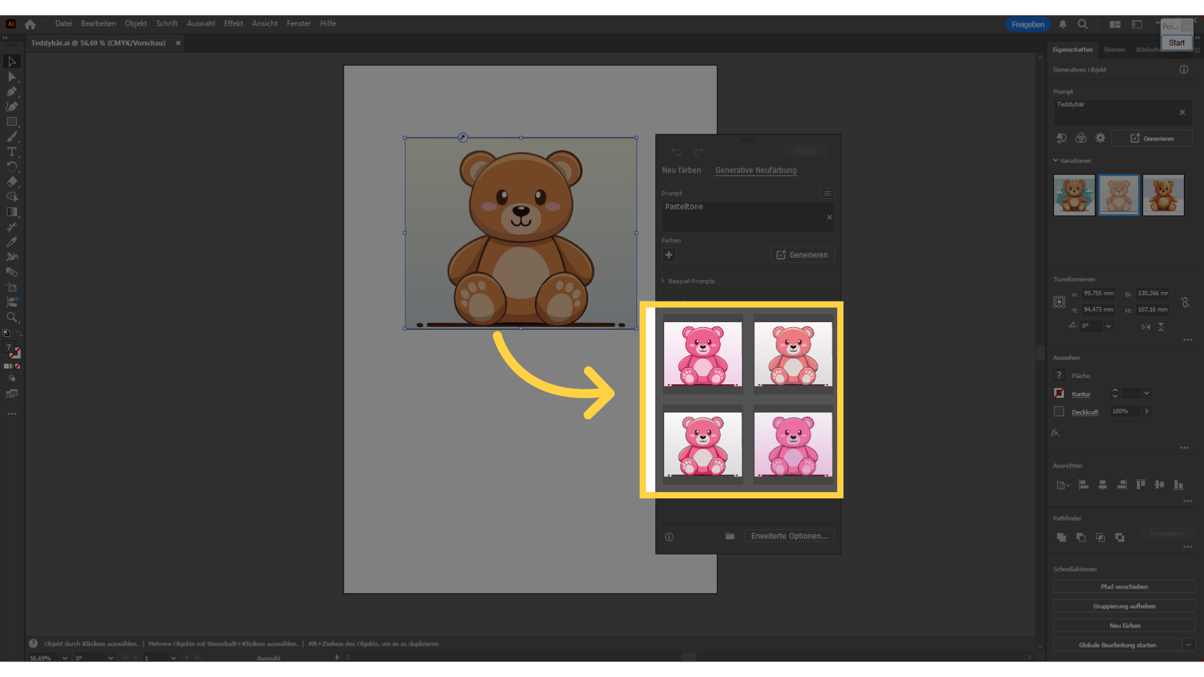
Task: Open more Transformieren options
Action: pos(1187,340)
